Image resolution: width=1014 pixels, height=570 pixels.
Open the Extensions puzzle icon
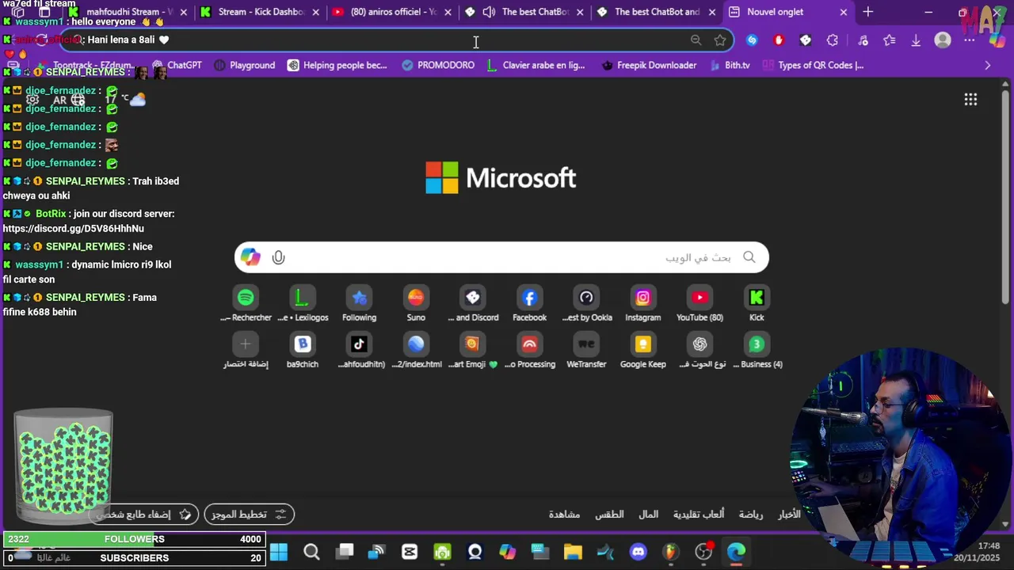click(x=833, y=40)
